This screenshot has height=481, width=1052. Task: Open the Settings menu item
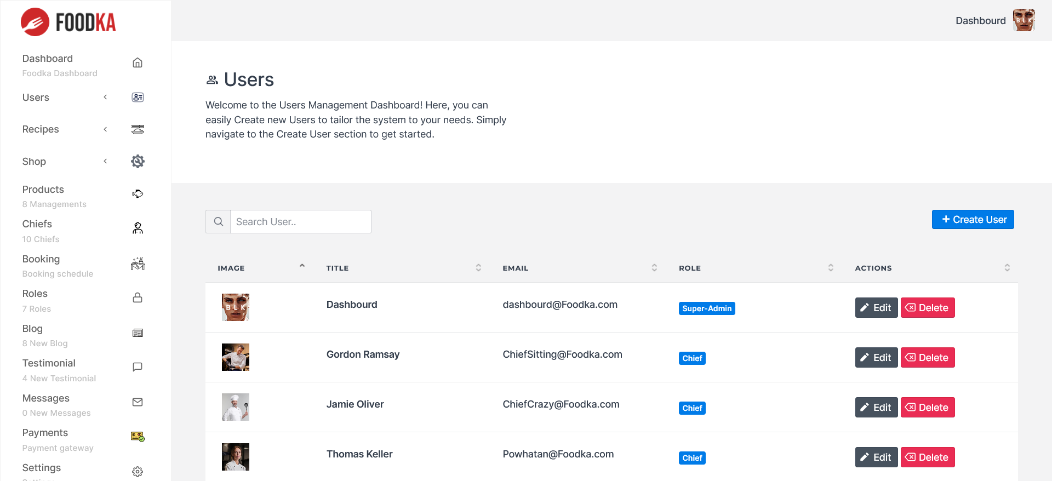pyautogui.click(x=42, y=468)
